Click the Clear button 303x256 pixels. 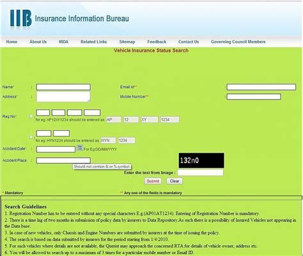click(x=175, y=181)
